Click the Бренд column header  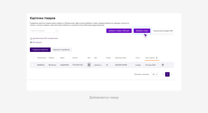point(62,58)
